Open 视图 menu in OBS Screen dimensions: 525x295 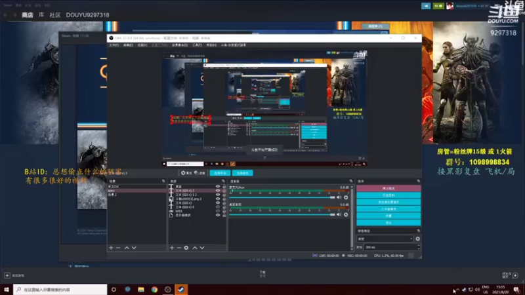pyautogui.click(x=142, y=45)
